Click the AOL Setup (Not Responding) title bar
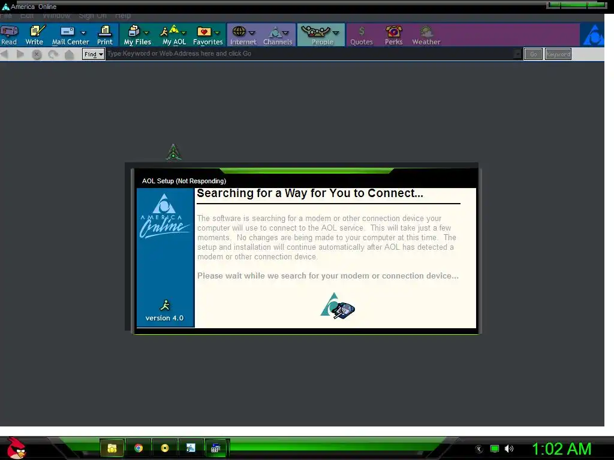 [305, 181]
